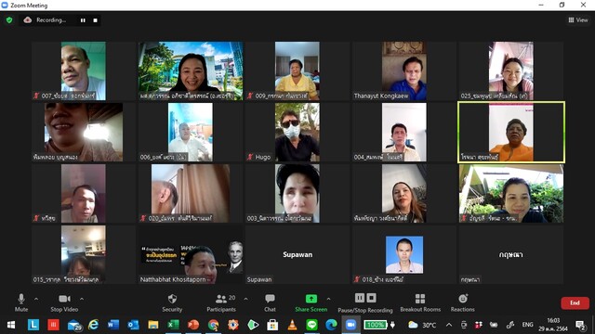Open Breakout Rooms
The width and height of the screenshot is (595, 334).
coord(420,303)
